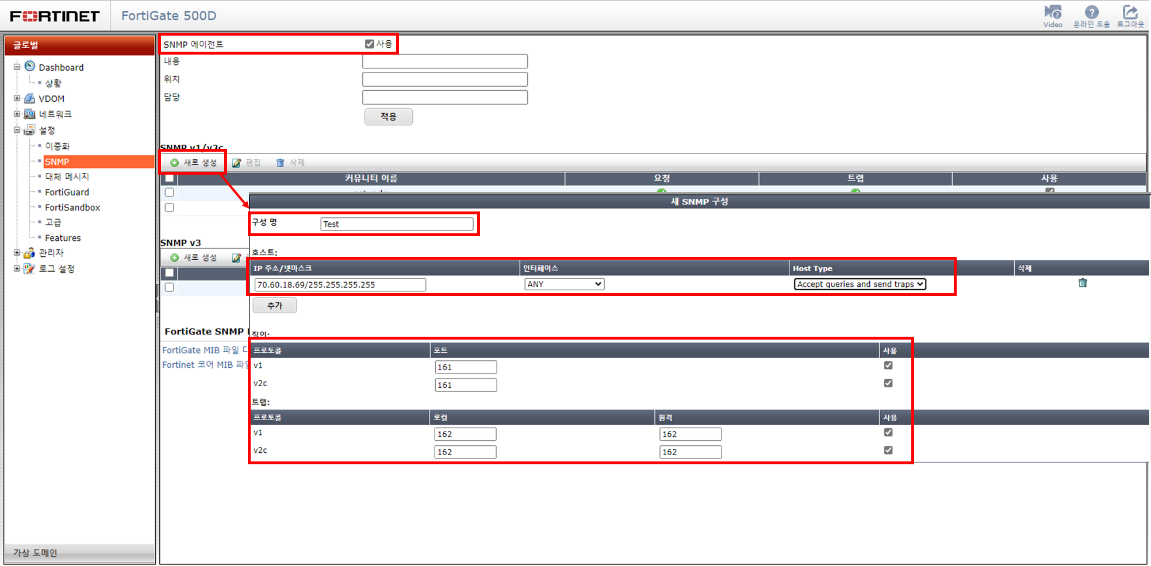Open FortiGuard settings item
The height and width of the screenshot is (566, 1151).
coord(67,192)
